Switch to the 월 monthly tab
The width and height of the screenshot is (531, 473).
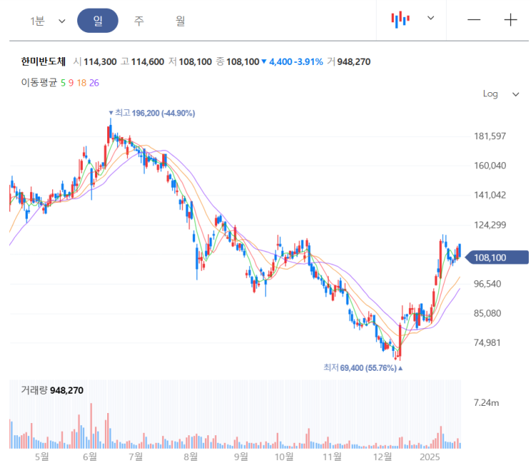180,21
